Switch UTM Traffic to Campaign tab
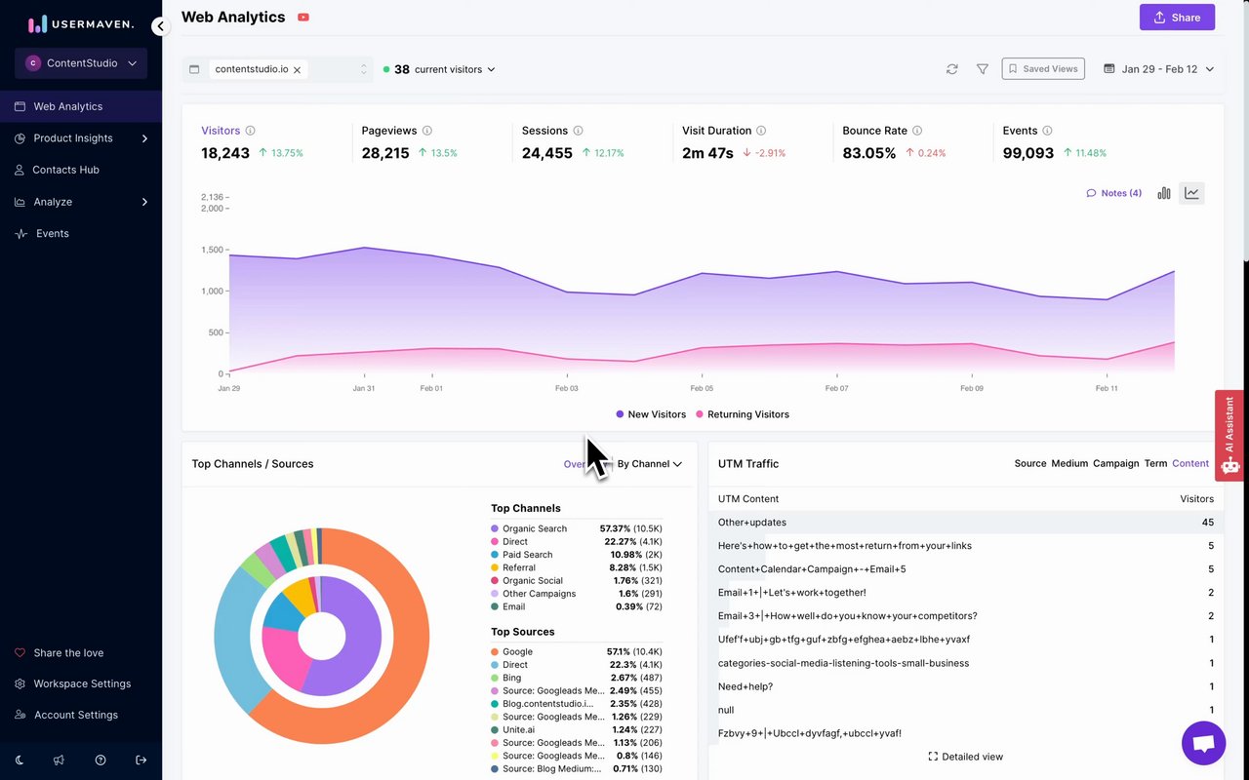This screenshot has height=780, width=1249. pos(1115,463)
